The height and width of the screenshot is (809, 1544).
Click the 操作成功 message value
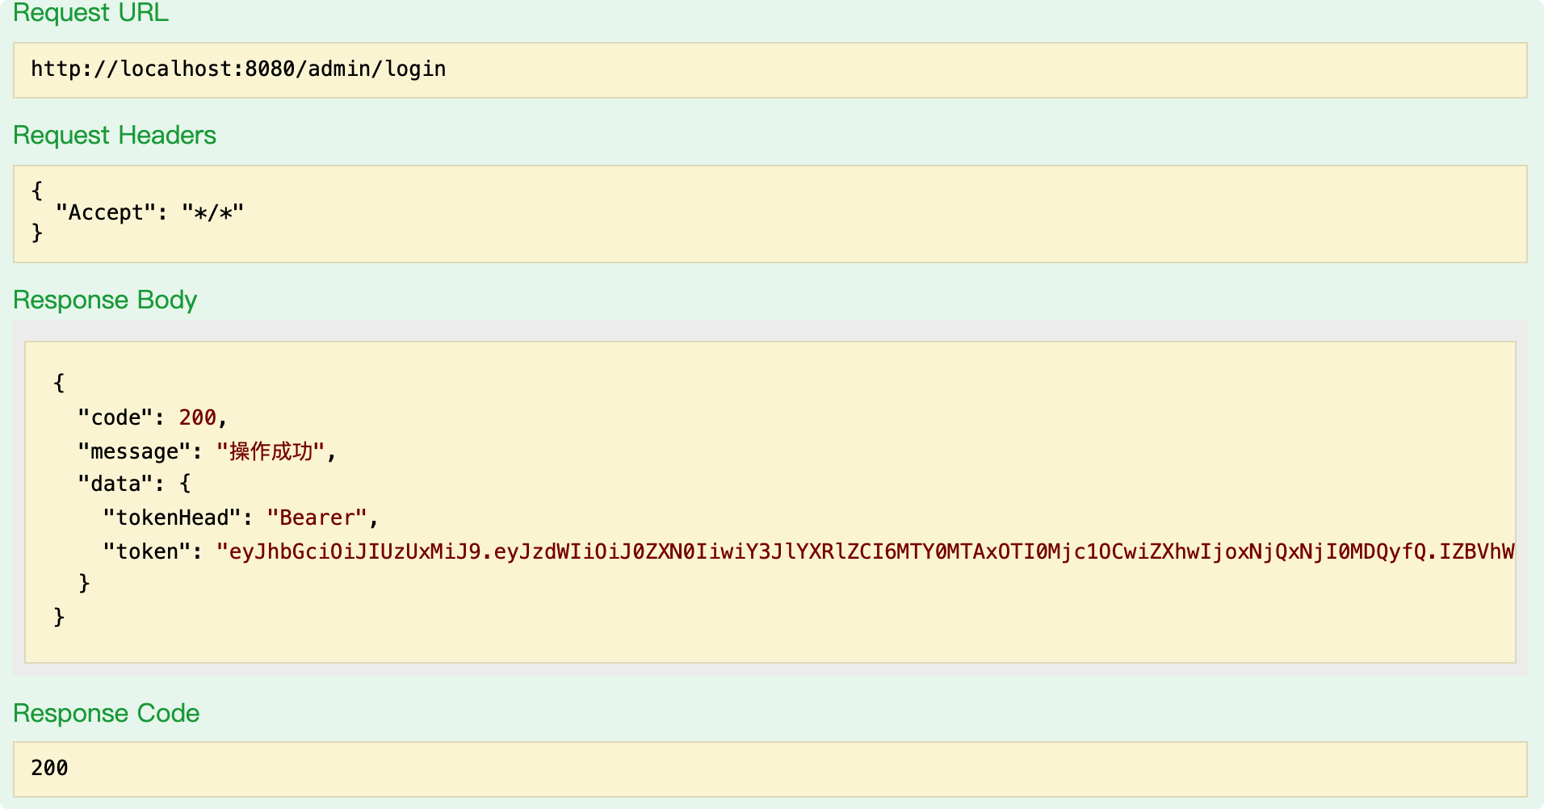[271, 451]
